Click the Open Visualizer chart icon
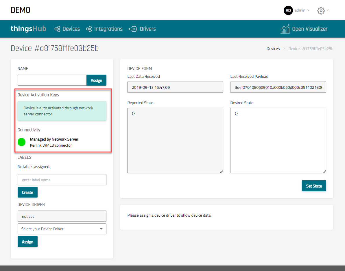This screenshot has width=345, height=271. 285,29
